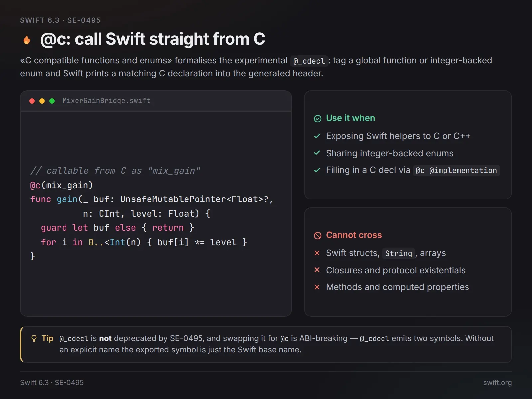Click the MixerGainBridge.swift file name

pyautogui.click(x=106, y=101)
